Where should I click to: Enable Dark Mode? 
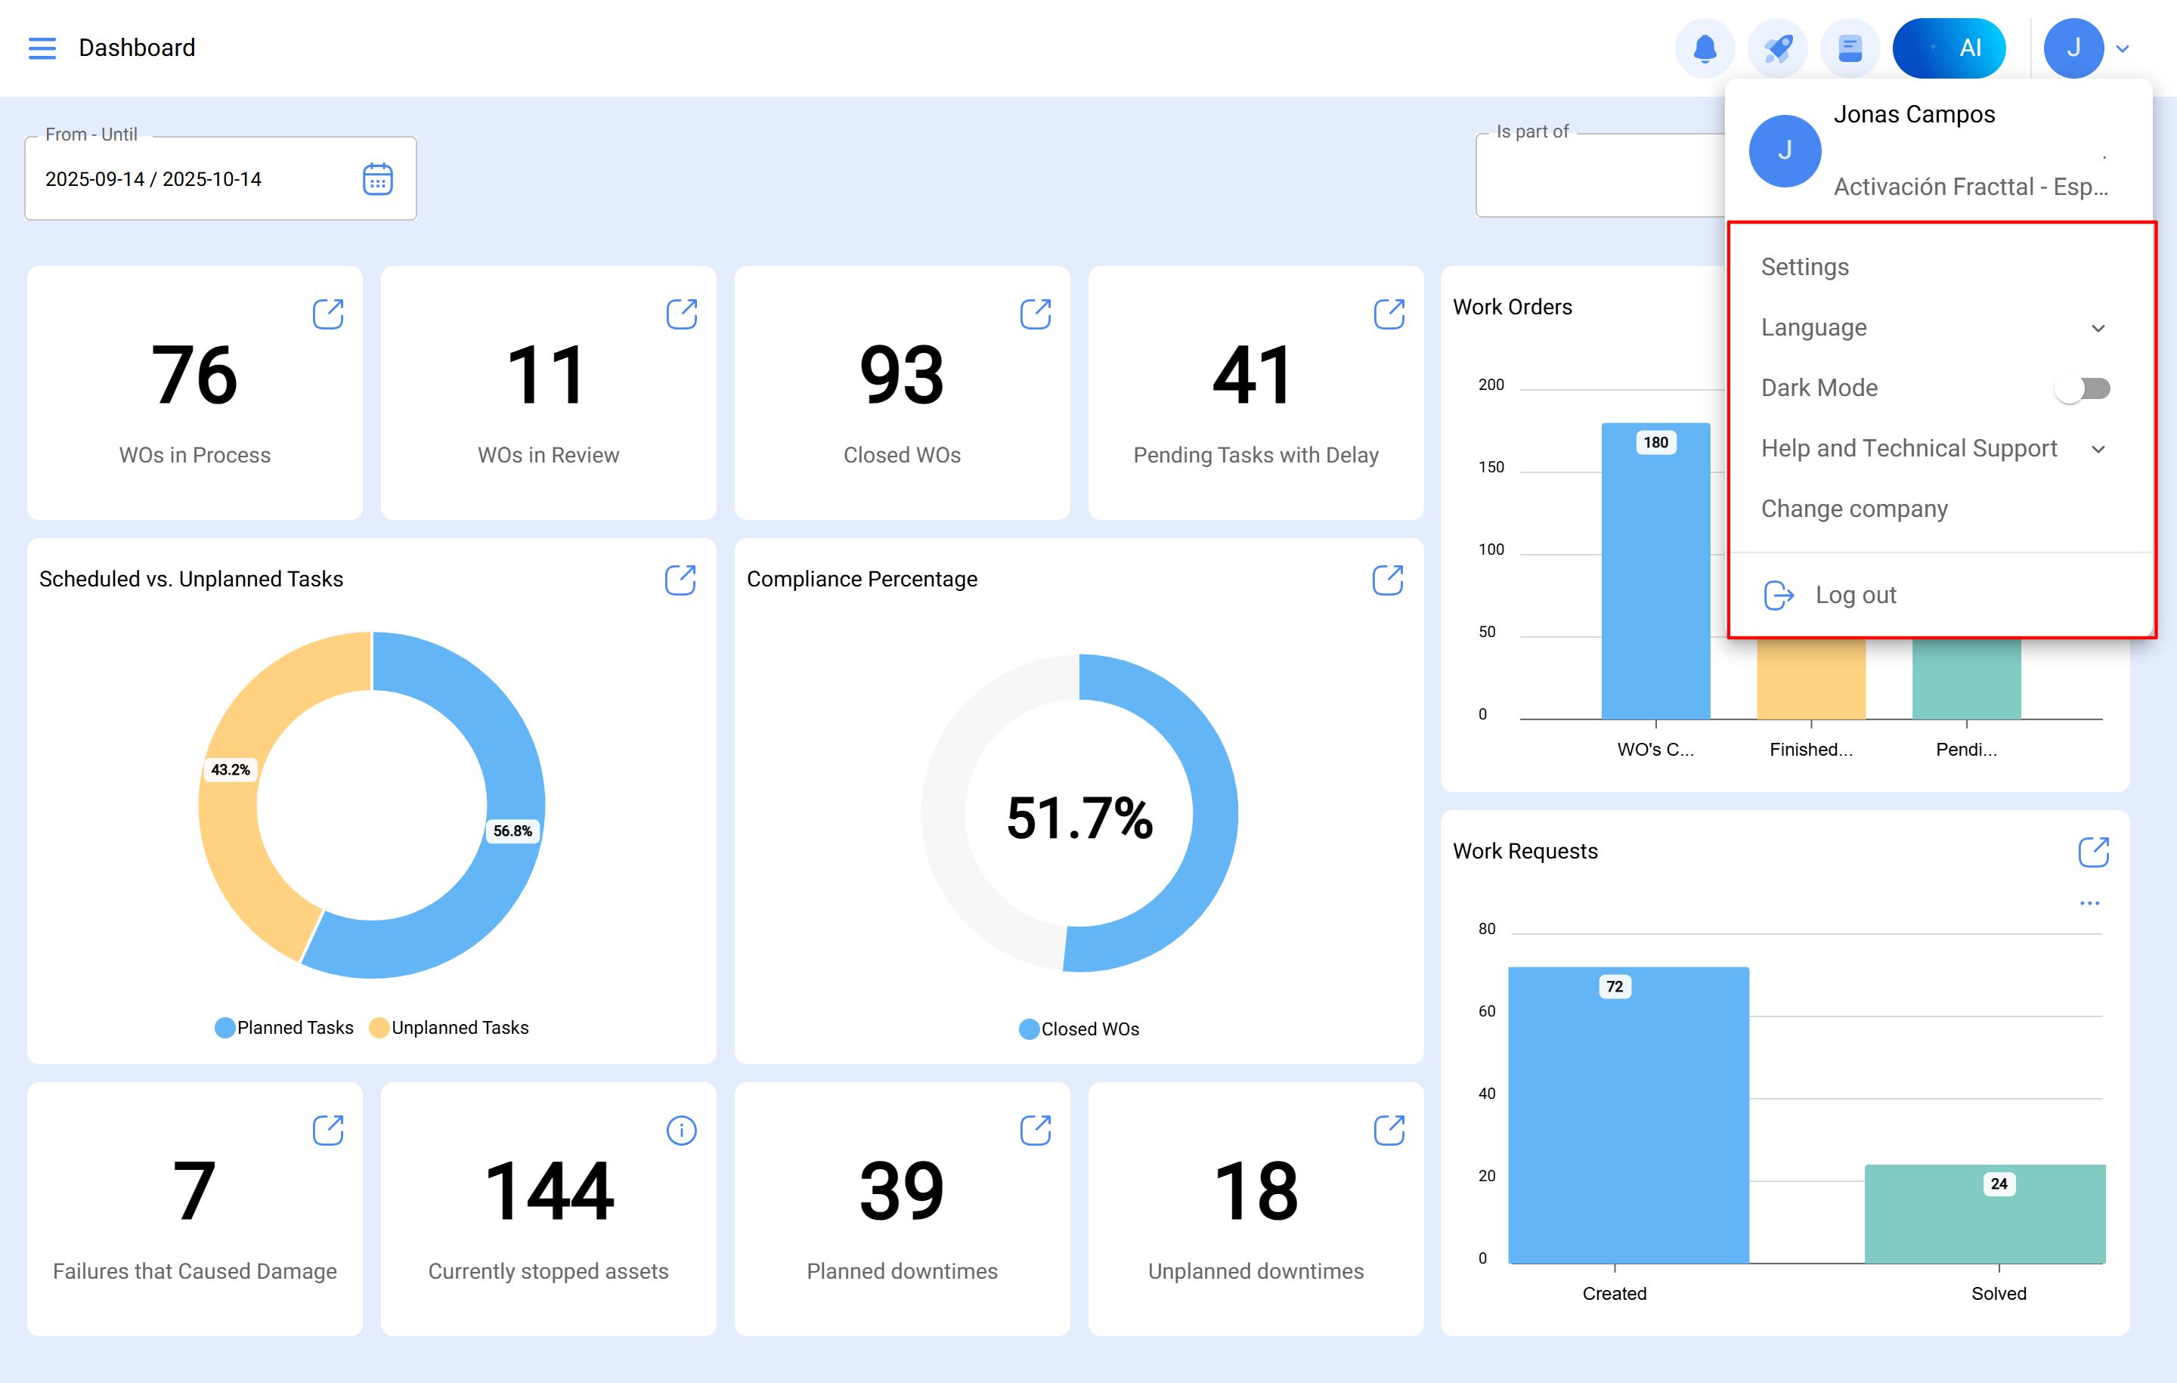click(x=2083, y=388)
